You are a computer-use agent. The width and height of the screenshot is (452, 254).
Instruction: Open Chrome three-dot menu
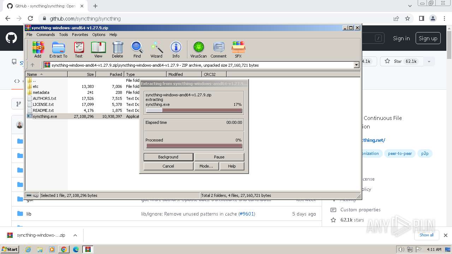(444, 18)
